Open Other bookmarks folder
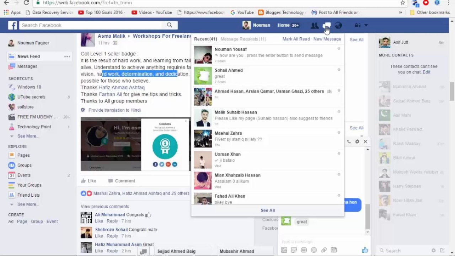This screenshot has width=455, height=256. pos(430,12)
